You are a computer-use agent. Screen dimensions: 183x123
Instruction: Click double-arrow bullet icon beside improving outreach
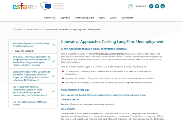point(63,78)
